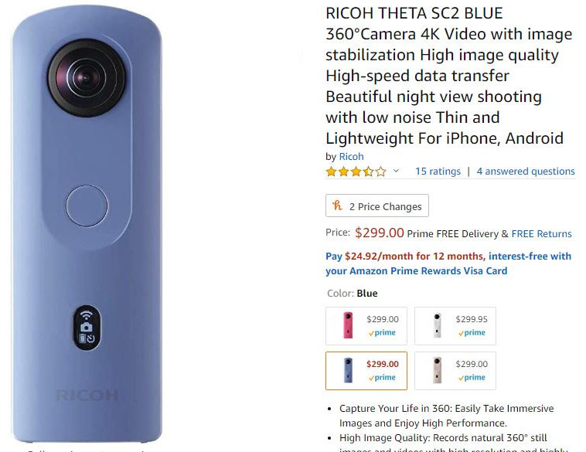586x452 pixels.
Task: Click the camera lens in the product photo
Action: click(x=87, y=77)
